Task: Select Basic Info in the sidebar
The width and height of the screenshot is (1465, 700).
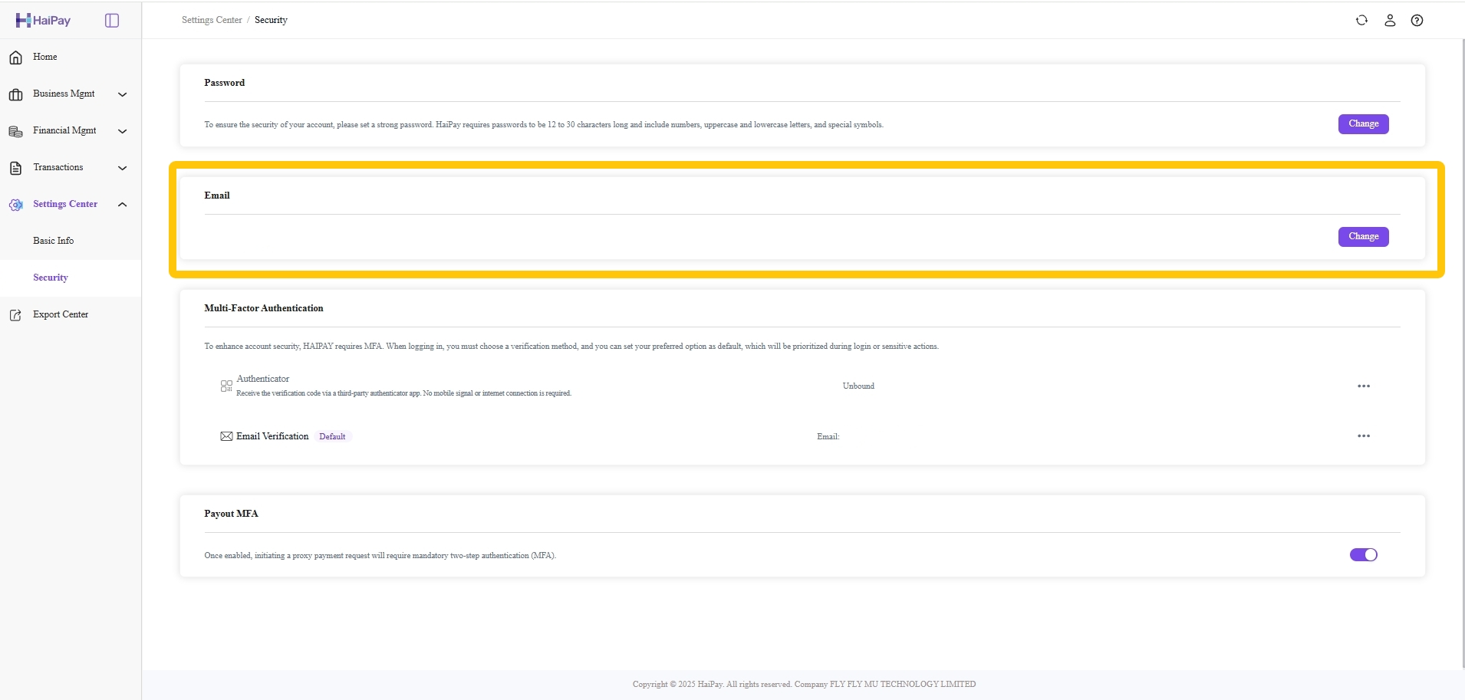Action: tap(52, 240)
